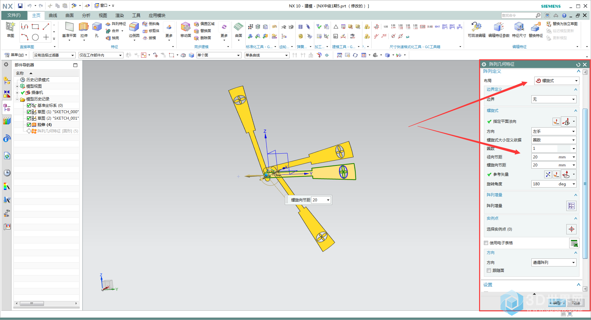Click the Save icon in title bar
591x320 pixels.
(20, 6)
